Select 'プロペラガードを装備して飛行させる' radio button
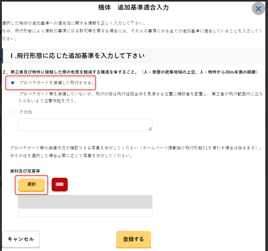This screenshot has height=251, width=268. pos(13,83)
